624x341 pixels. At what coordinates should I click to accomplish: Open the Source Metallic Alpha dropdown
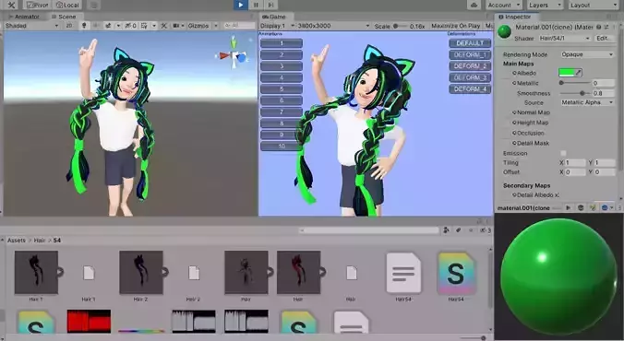click(x=587, y=102)
